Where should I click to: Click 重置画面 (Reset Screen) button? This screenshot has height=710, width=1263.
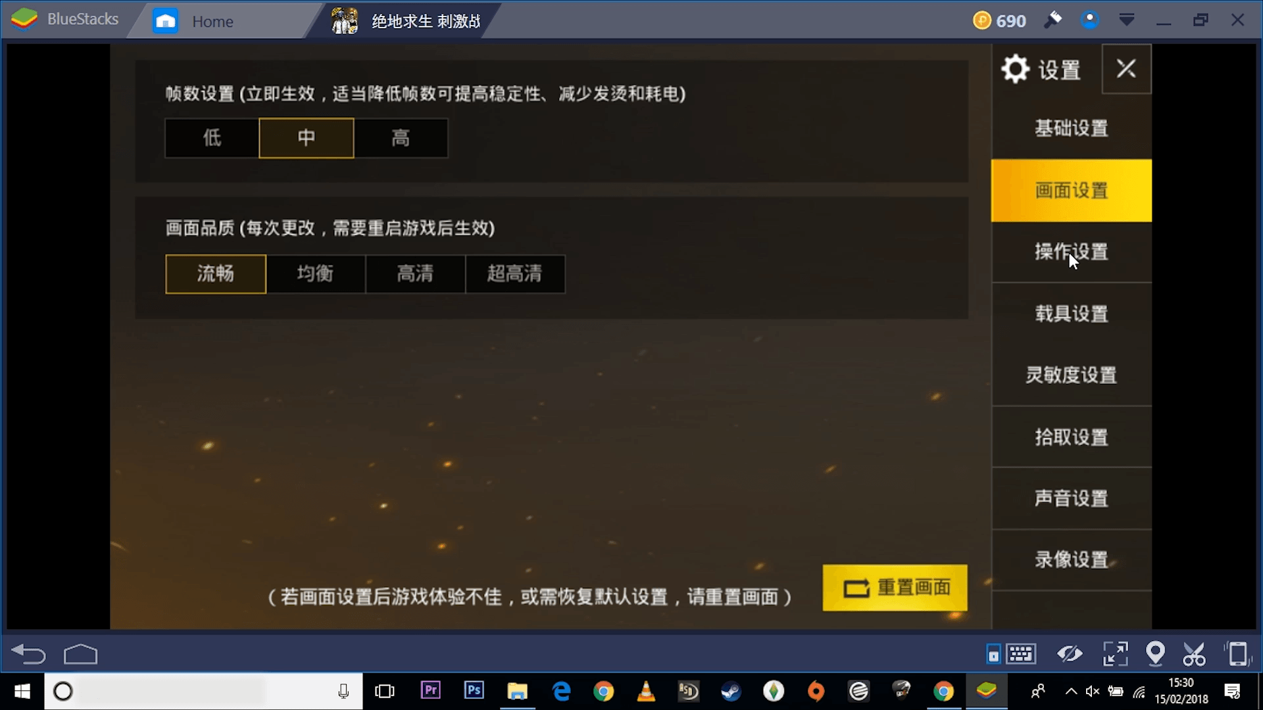click(x=897, y=588)
